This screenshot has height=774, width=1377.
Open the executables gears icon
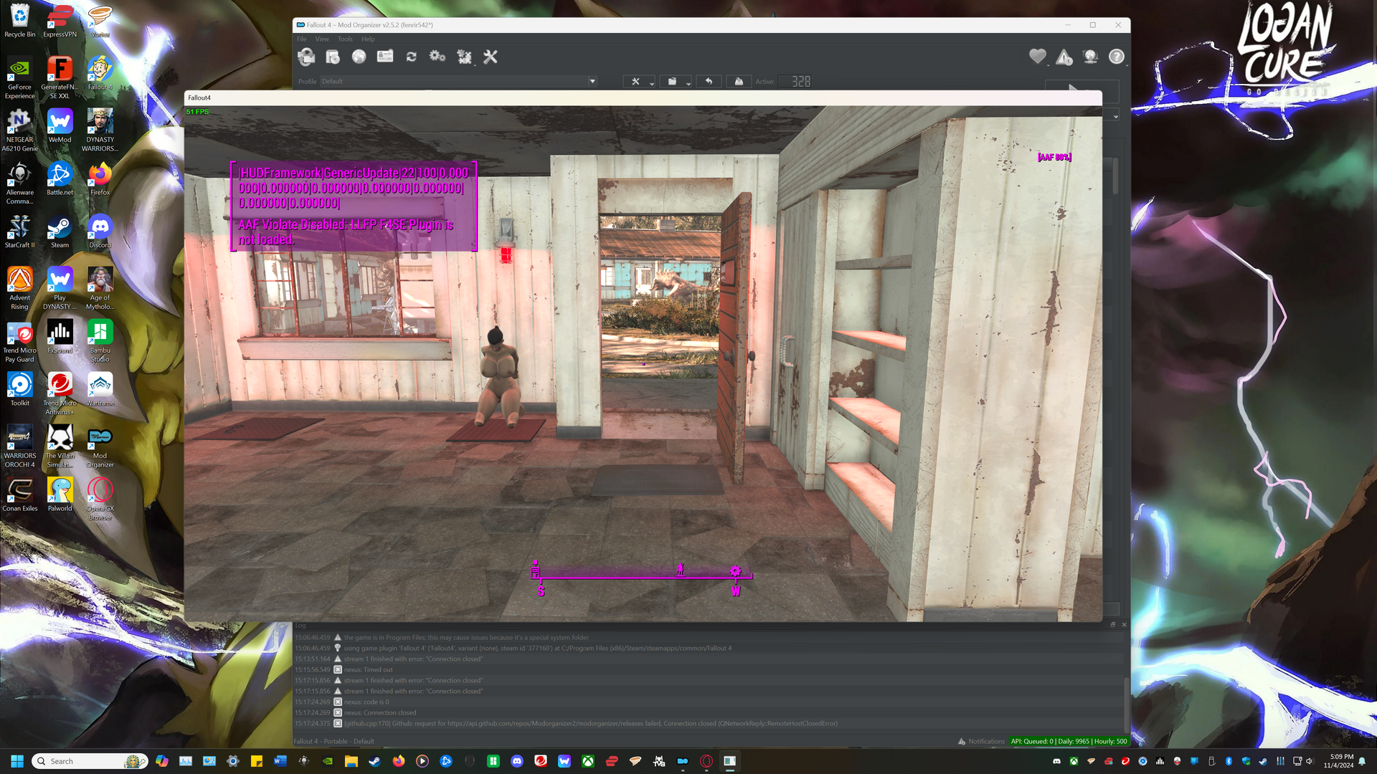[437, 57]
